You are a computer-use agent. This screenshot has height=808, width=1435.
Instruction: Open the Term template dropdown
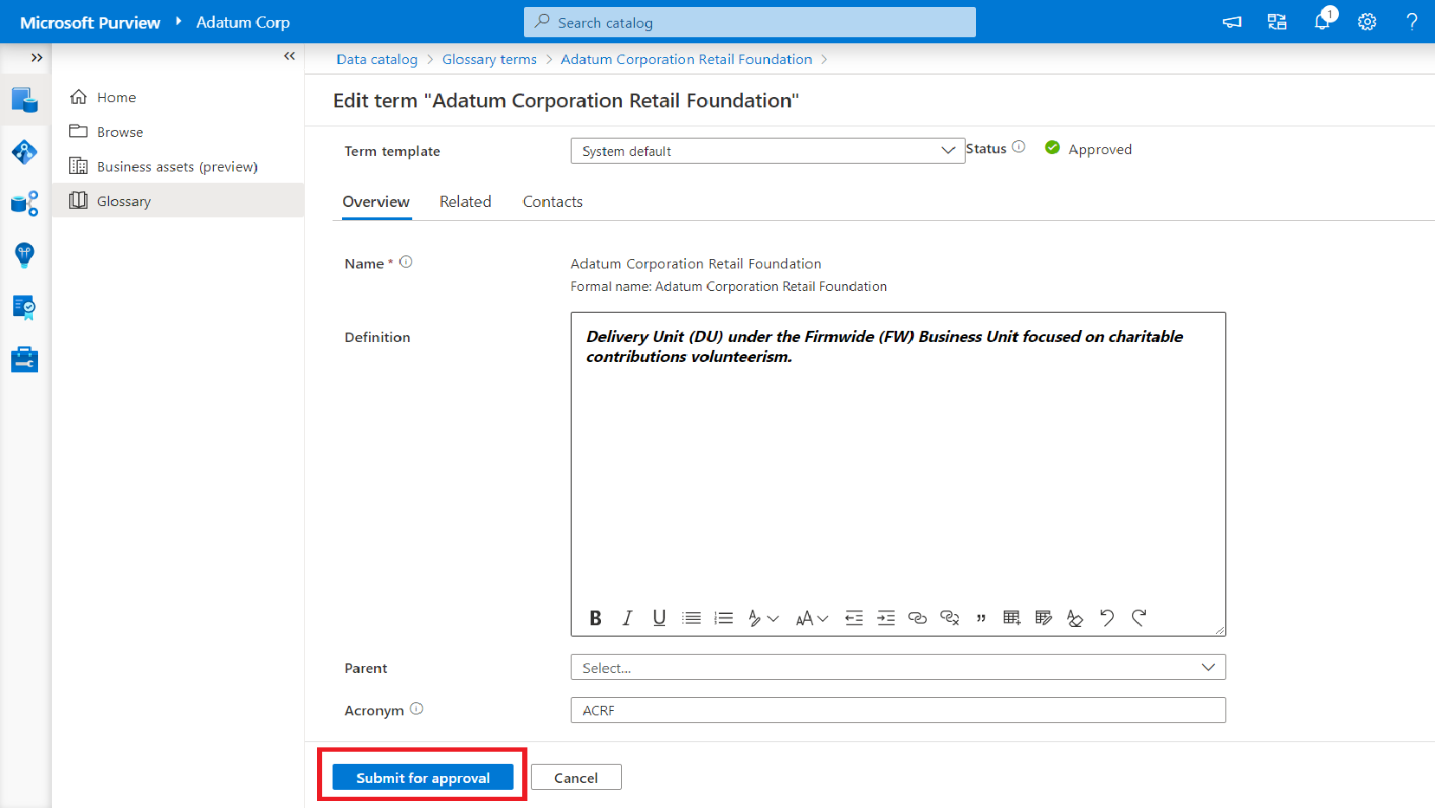[766, 151]
